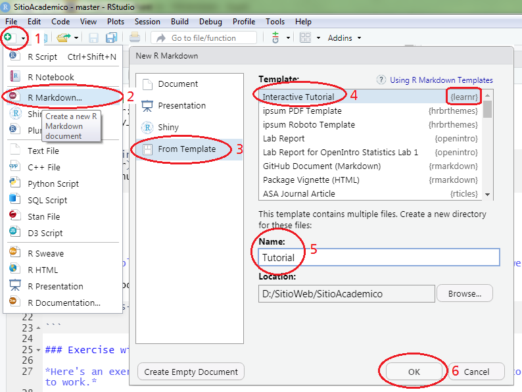Click the Go to file/function field
522x392 pixels.
coord(204,37)
